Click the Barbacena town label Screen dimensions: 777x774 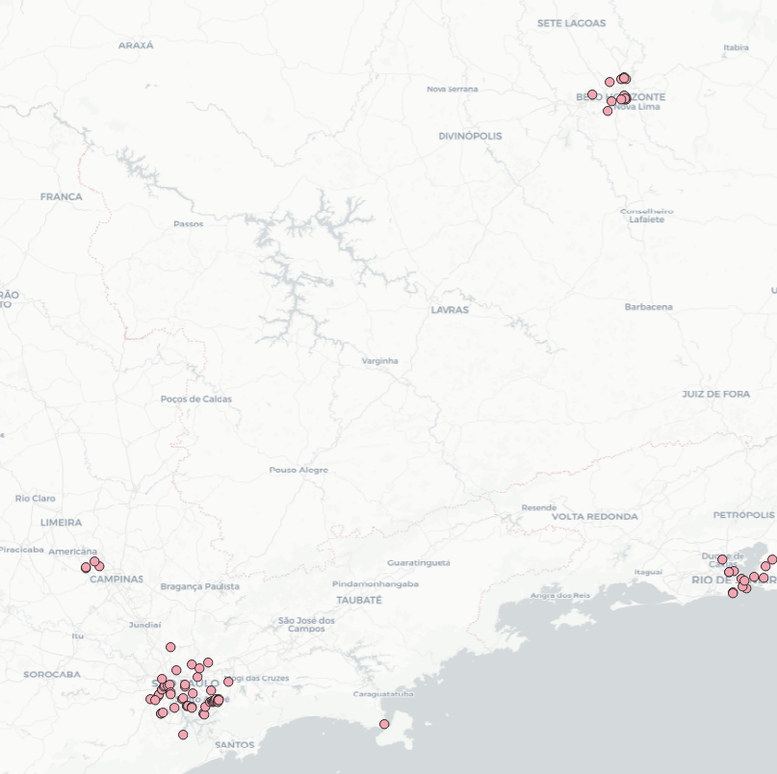point(649,307)
